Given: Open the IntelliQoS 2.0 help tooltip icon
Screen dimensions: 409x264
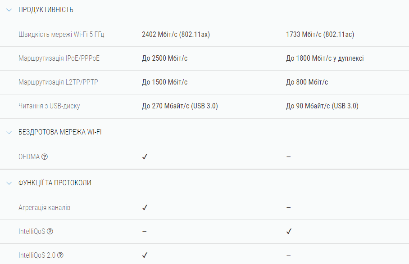Looking at the screenshot, I should tap(60, 255).
